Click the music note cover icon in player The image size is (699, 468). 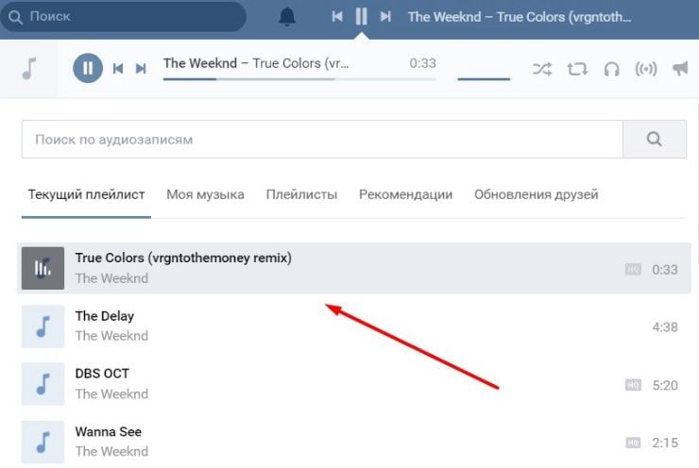coord(29,68)
